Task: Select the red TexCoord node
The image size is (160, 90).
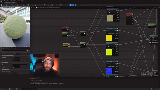Action: [65, 28]
